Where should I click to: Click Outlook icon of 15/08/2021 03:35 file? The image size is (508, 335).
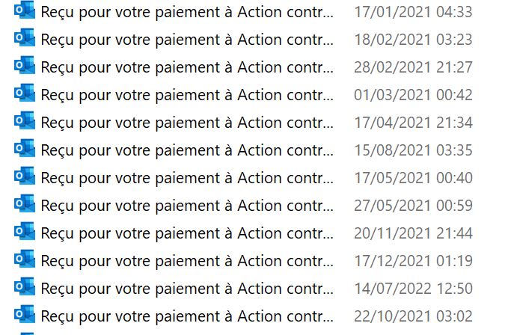(x=25, y=148)
